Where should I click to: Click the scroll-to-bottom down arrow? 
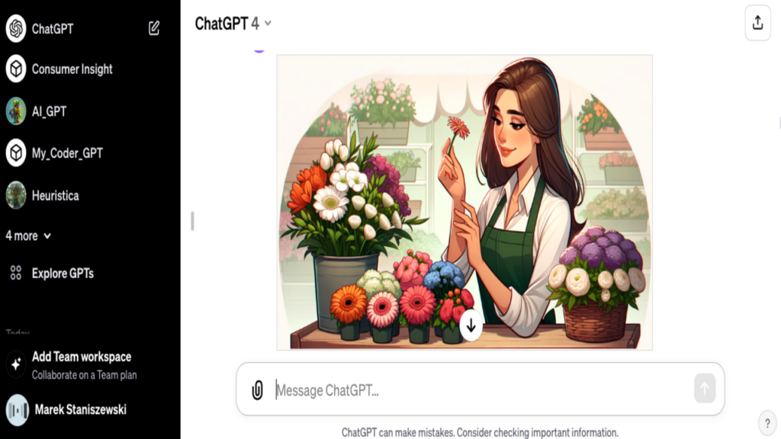coord(471,325)
